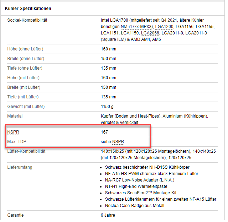Click the LGA1200 socket link

(164, 27)
